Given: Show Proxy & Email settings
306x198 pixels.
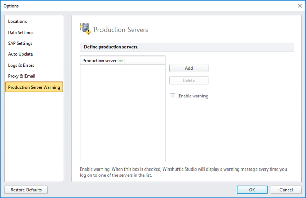Looking at the screenshot, I should pos(21,76).
